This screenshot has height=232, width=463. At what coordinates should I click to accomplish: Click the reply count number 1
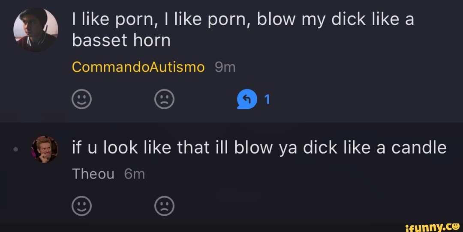click(x=267, y=100)
